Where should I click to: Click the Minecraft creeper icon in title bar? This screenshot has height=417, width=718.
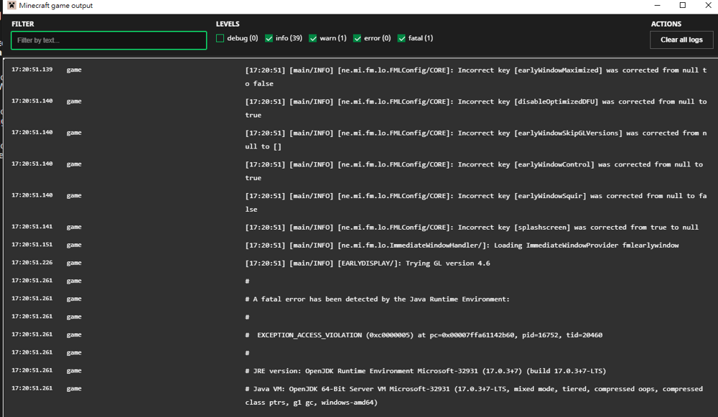point(11,6)
